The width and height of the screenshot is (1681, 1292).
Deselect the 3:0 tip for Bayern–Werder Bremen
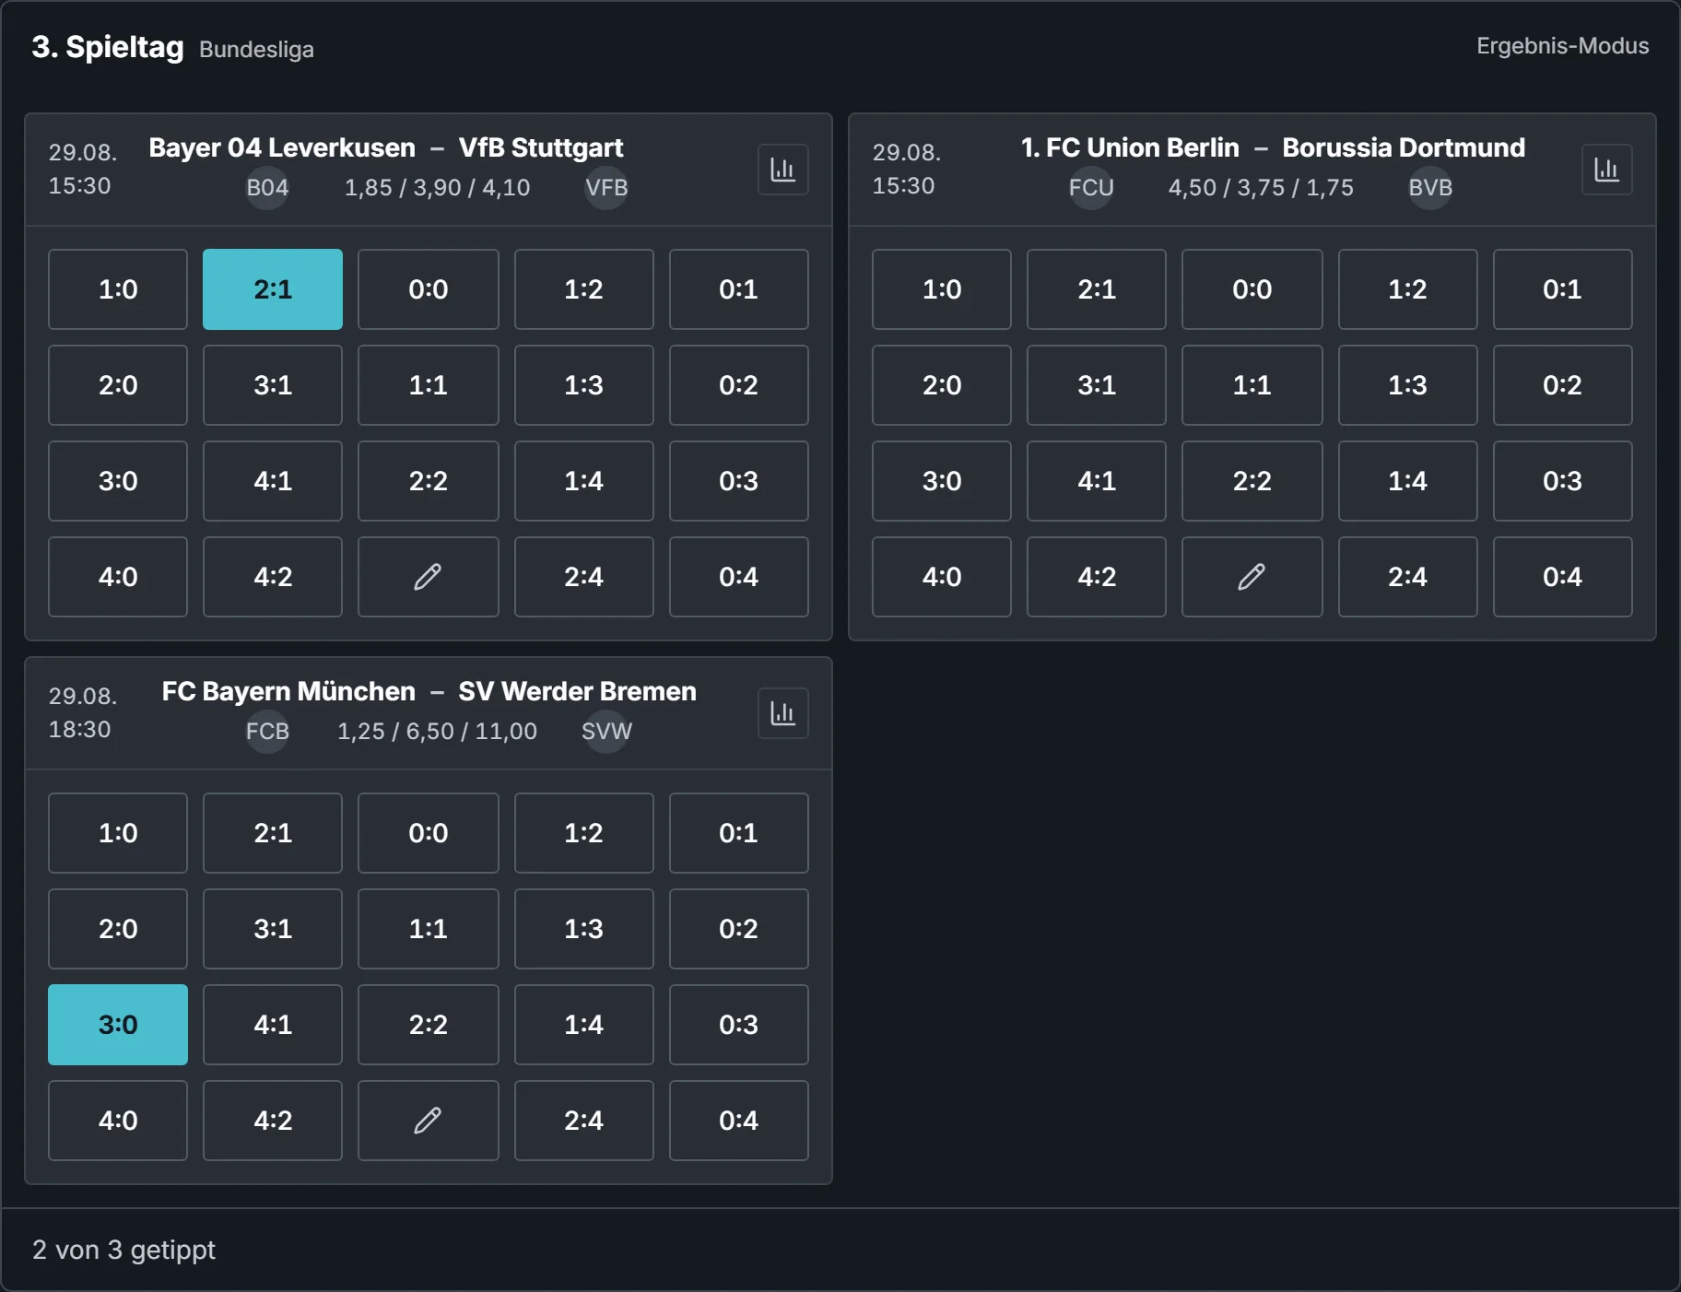[x=118, y=1025]
